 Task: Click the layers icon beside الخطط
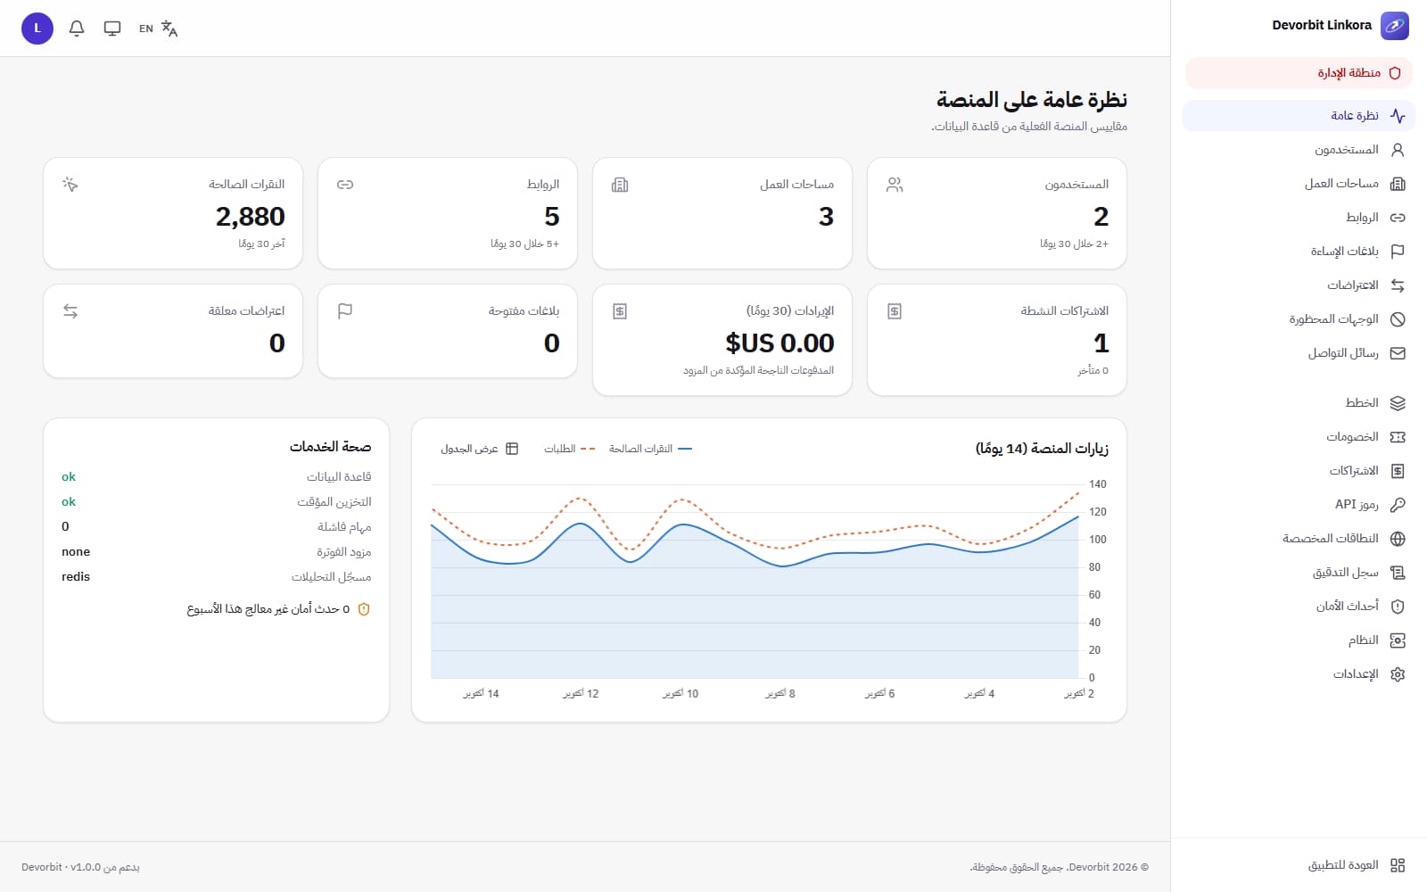pyautogui.click(x=1398, y=403)
